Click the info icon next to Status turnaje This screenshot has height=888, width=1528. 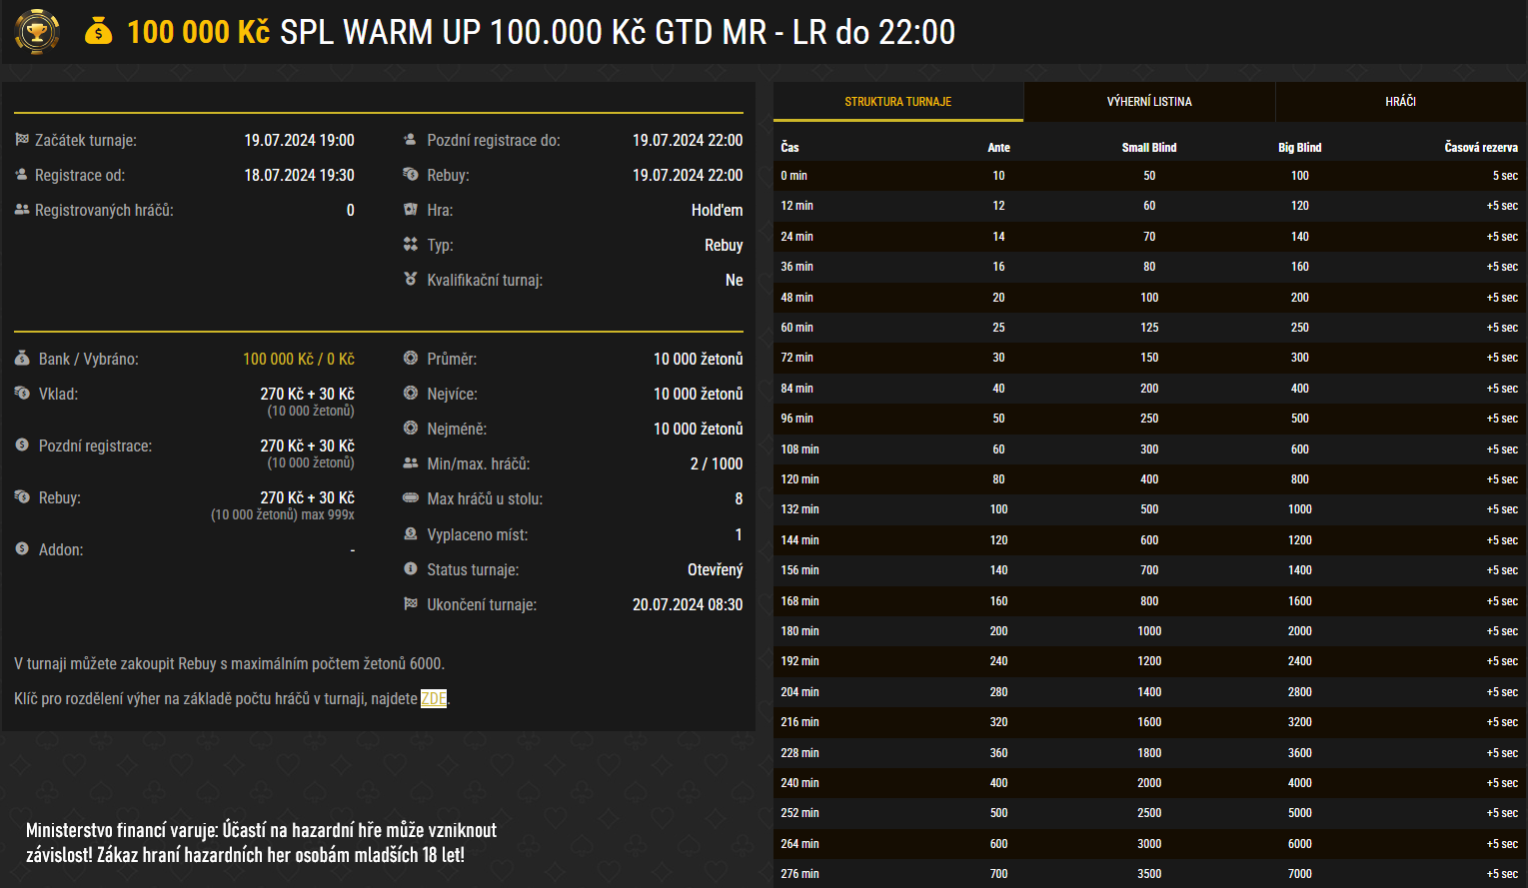[x=410, y=569]
